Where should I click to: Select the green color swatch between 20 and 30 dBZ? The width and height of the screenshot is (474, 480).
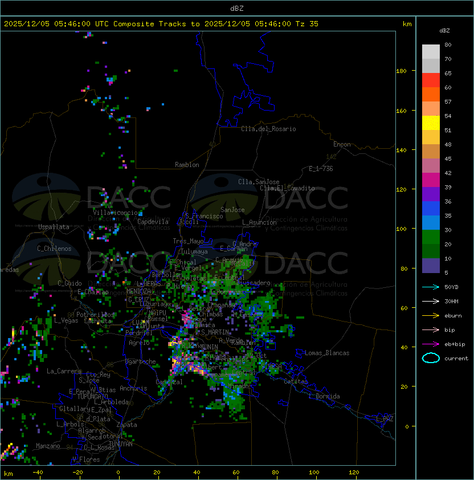click(431, 237)
